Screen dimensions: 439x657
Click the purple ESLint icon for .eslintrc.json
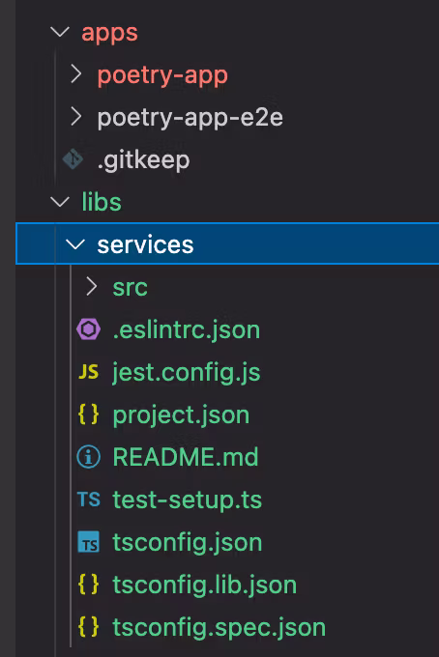point(88,329)
